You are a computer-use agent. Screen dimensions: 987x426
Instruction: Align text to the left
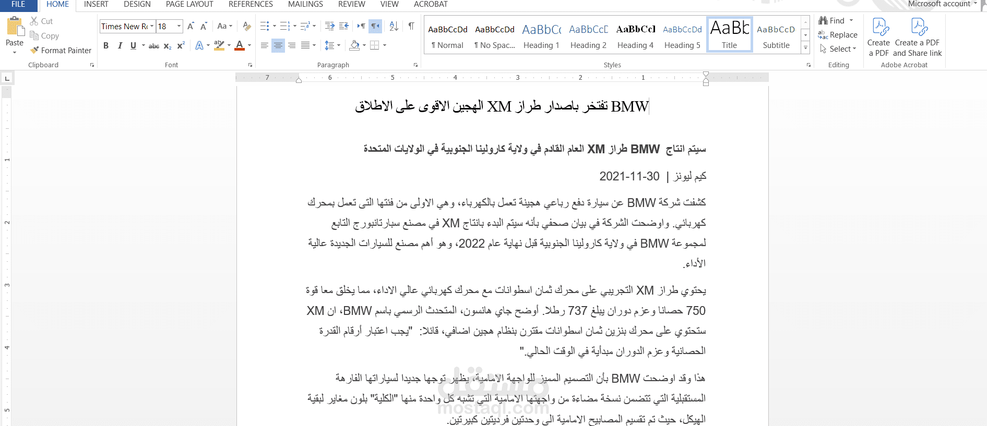265,45
